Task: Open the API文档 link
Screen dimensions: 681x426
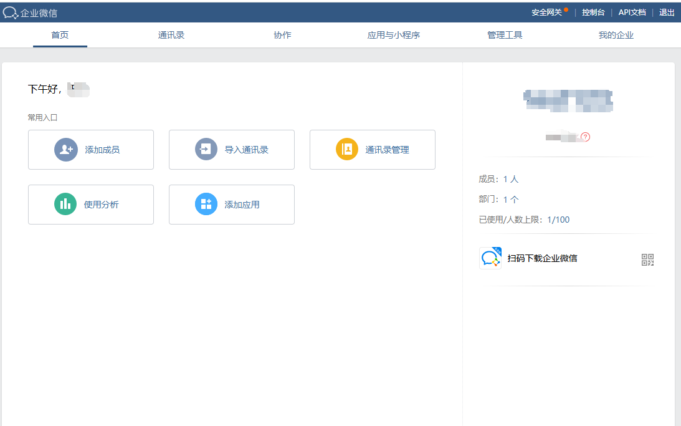Action: pyautogui.click(x=632, y=12)
